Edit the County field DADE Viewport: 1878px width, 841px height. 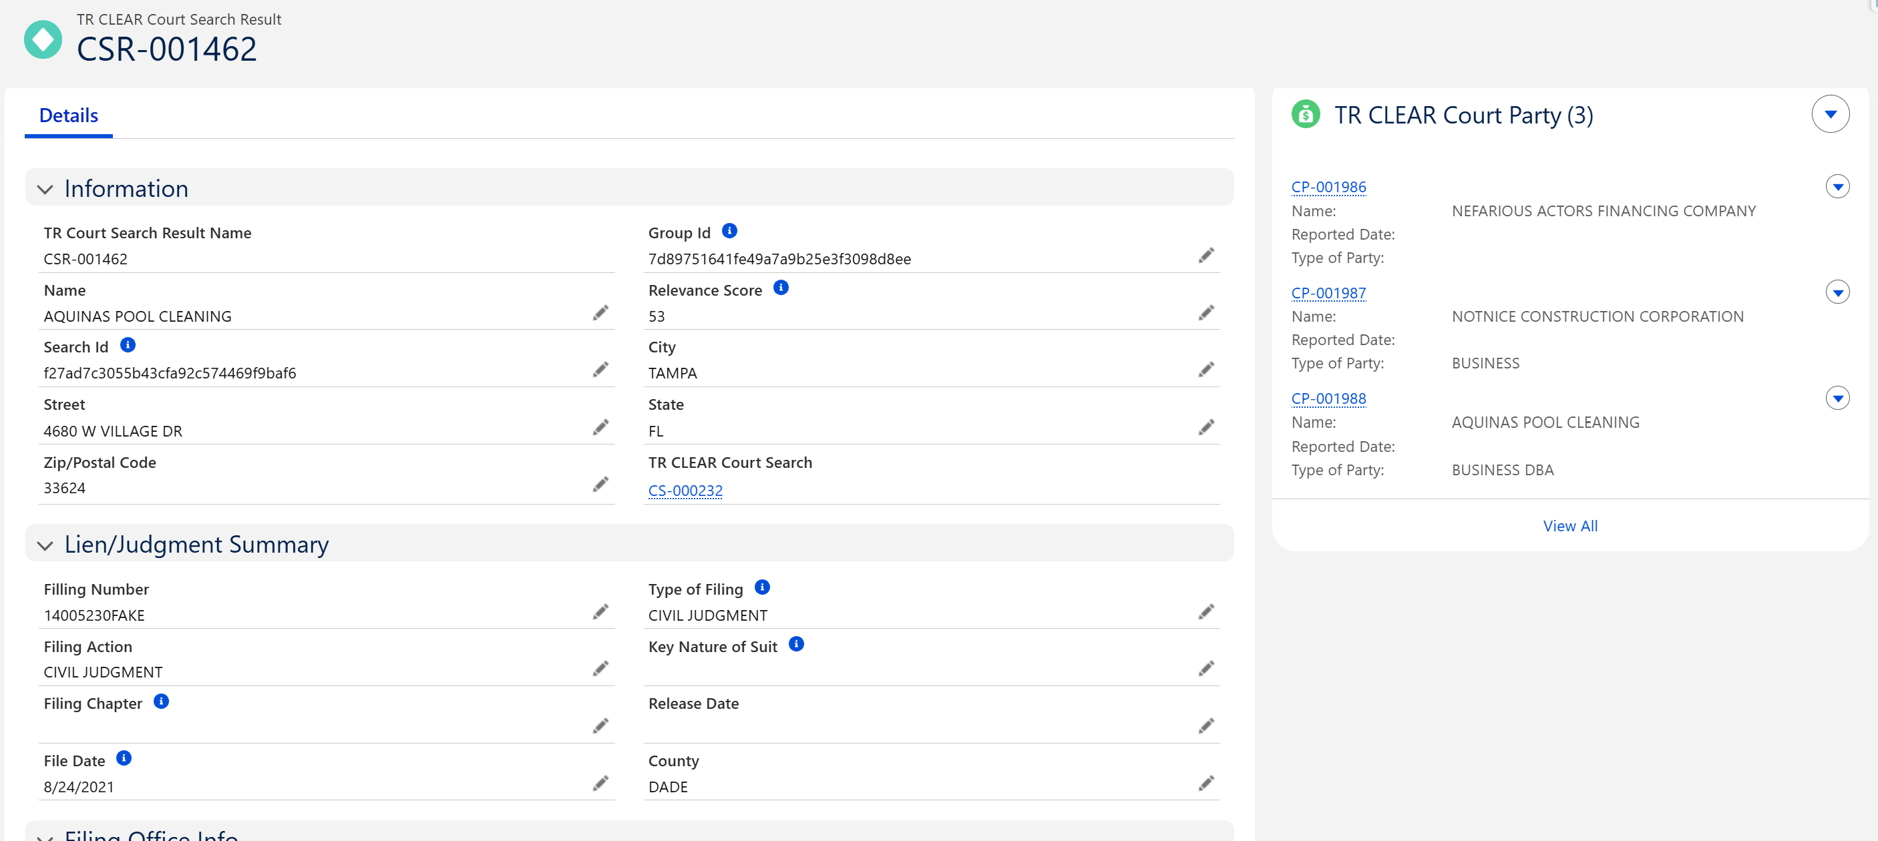point(1206,784)
